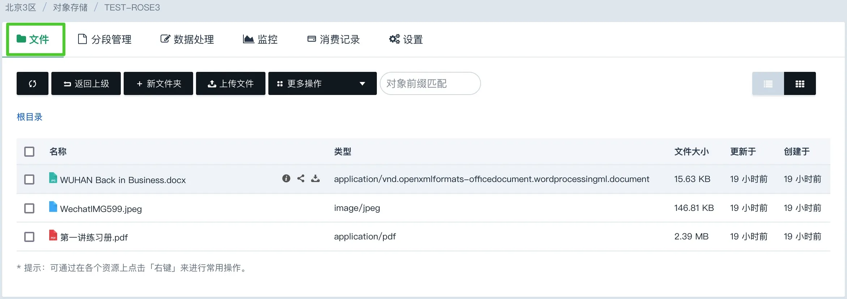Open info icon for WUHAN Back in Business.docx
This screenshot has width=847, height=299.
coord(286,178)
